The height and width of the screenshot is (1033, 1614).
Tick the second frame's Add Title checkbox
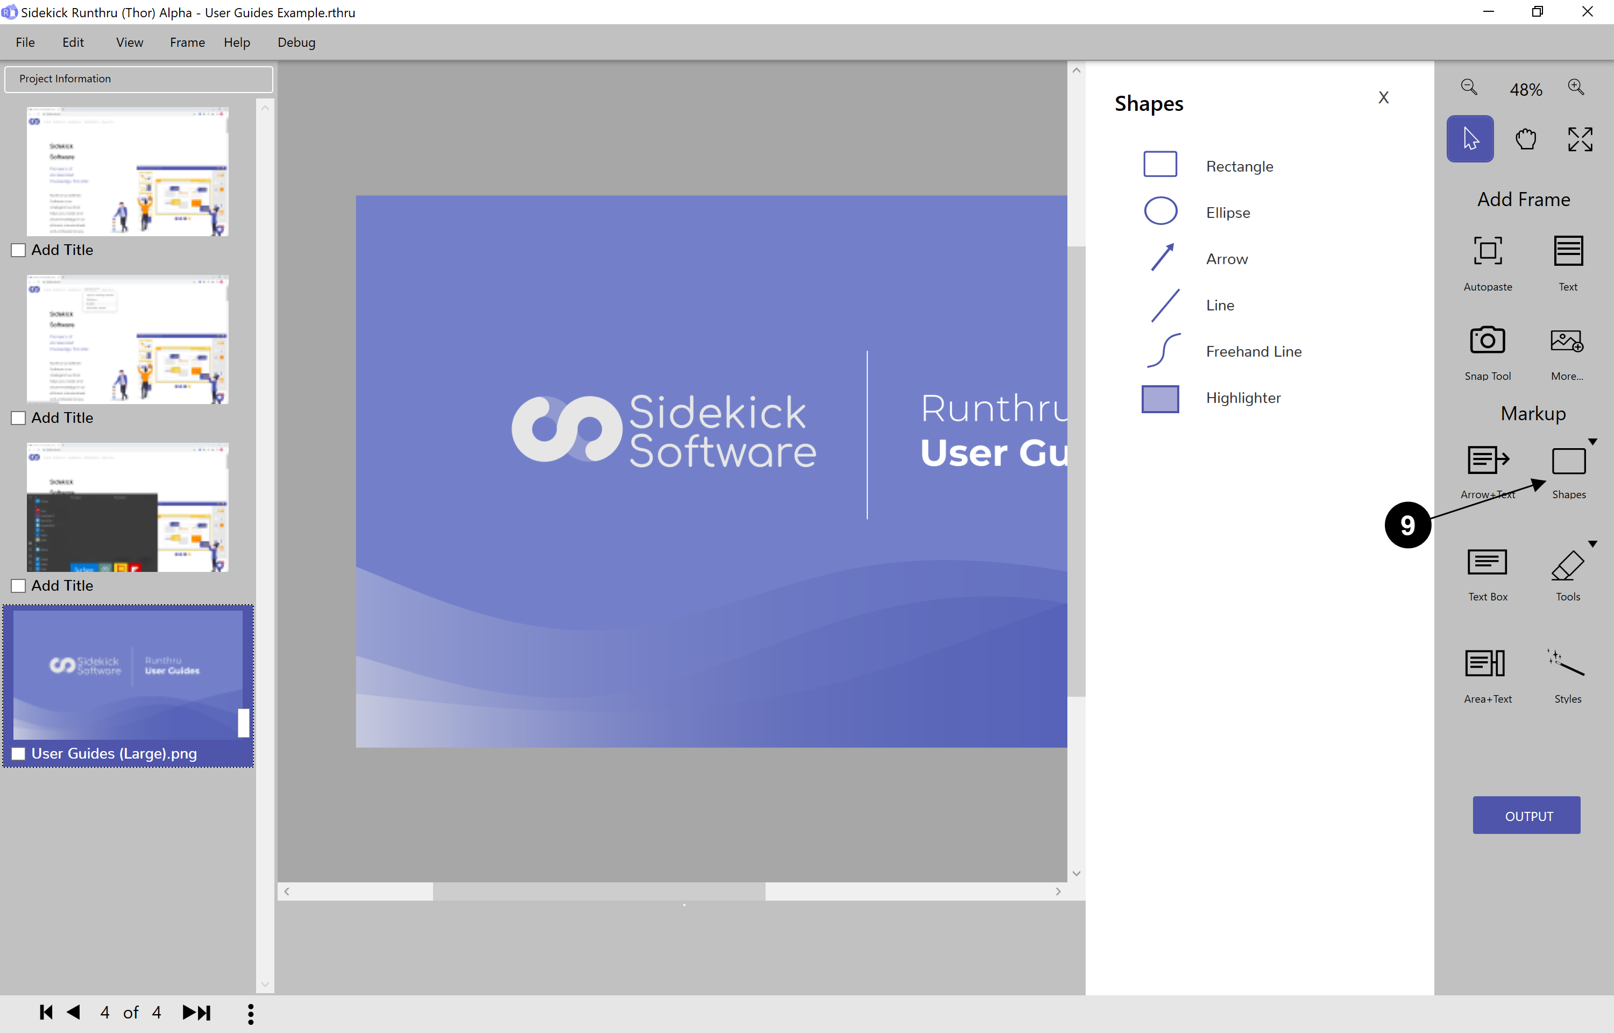[18, 418]
